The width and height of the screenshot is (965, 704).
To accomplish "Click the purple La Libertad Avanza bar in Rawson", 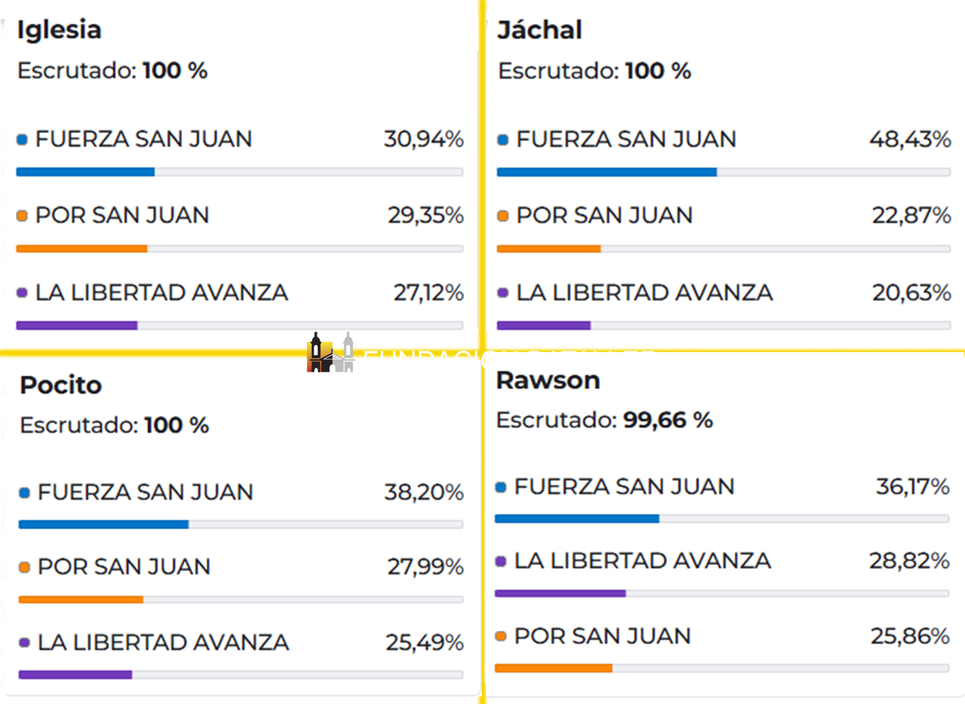I will click(x=560, y=593).
